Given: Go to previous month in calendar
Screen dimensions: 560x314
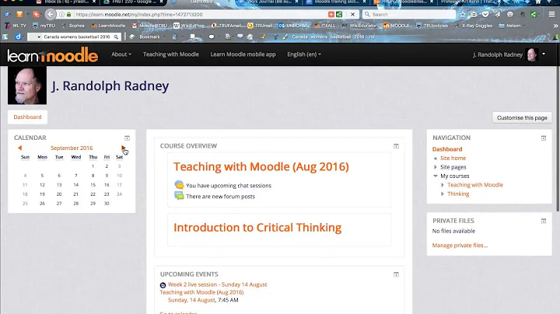Looking at the screenshot, I should point(19,148).
